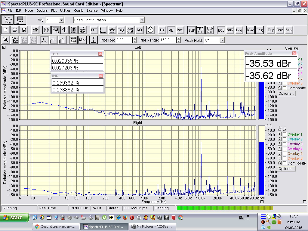Open the Config menu

79,11
